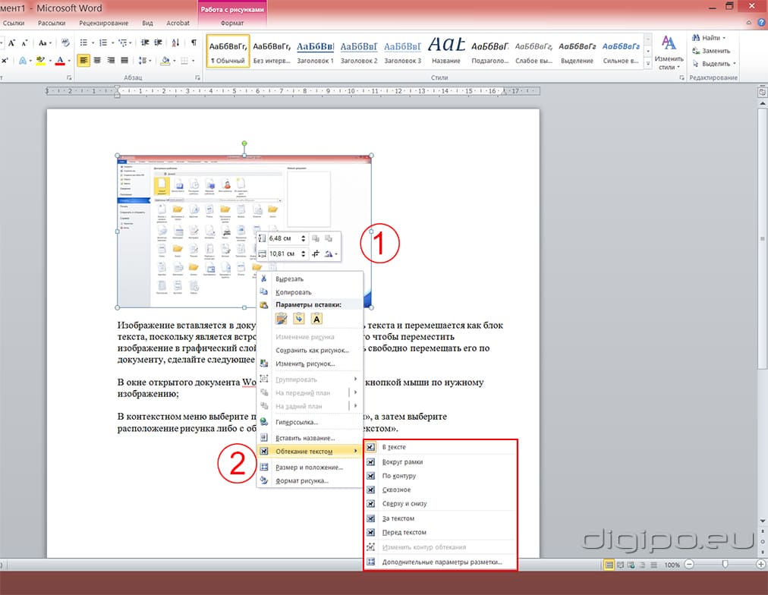
Task: Apply the 'Заголовок 1' style
Action: [315, 52]
